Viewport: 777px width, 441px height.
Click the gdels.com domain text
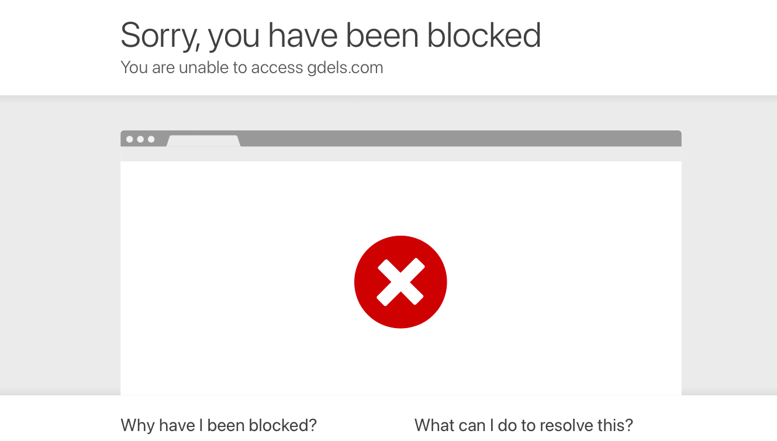pos(345,68)
